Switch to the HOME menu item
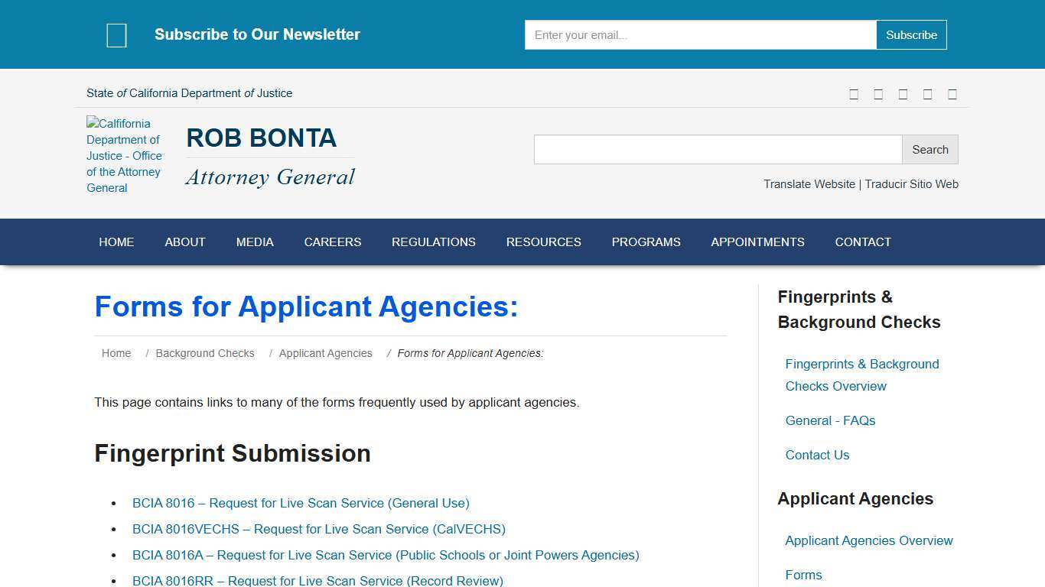This screenshot has height=587, width=1045. pyautogui.click(x=116, y=242)
